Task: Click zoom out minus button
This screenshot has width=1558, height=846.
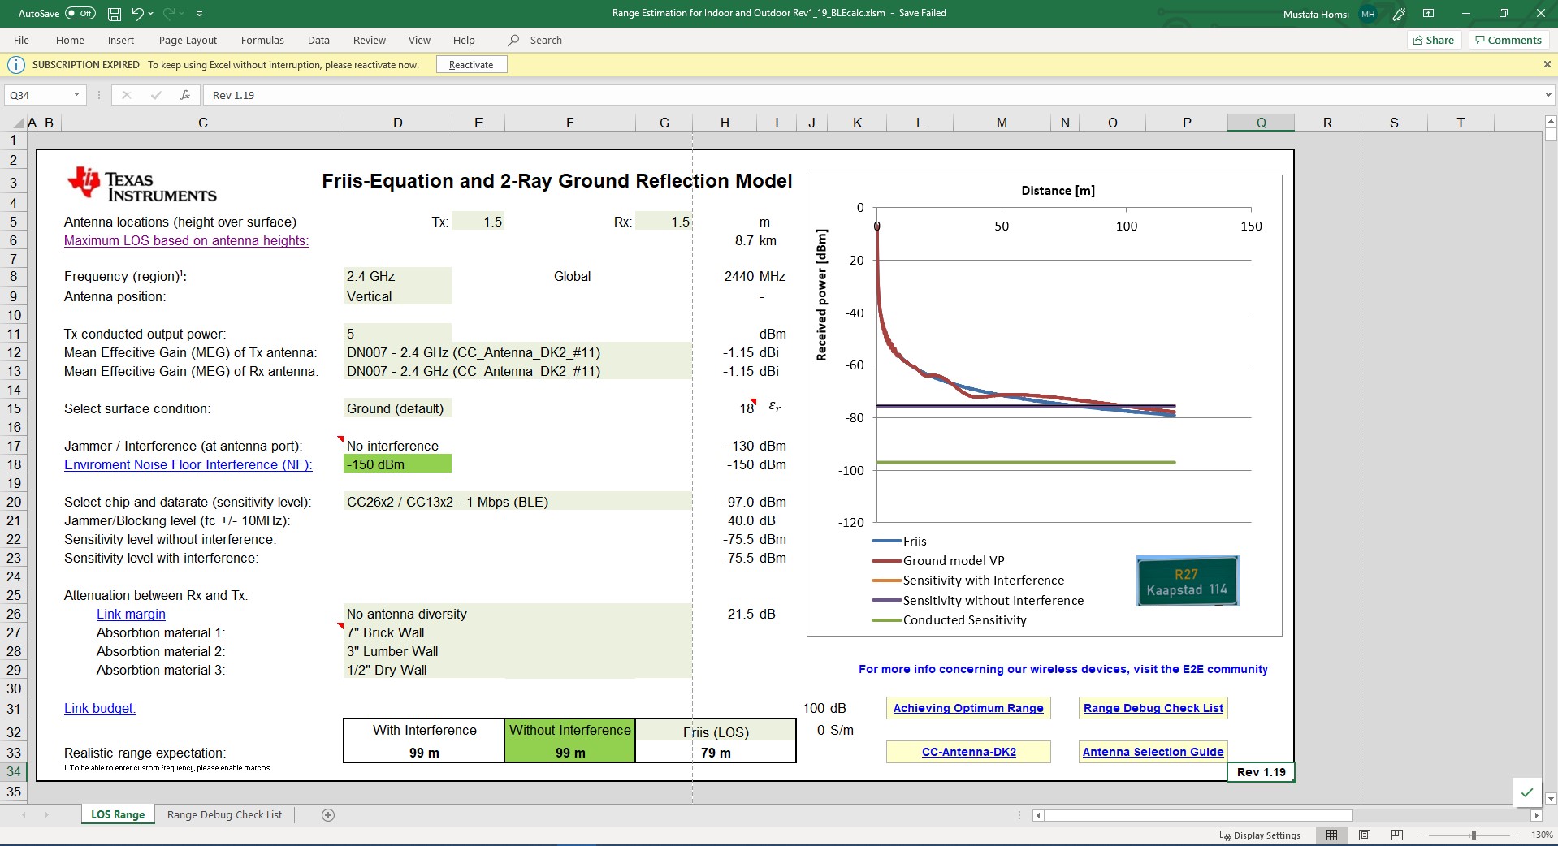Action: click(1421, 835)
